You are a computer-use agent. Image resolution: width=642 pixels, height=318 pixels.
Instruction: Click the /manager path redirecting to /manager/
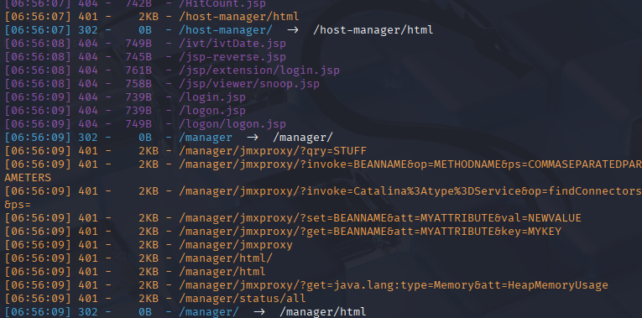tap(205, 138)
